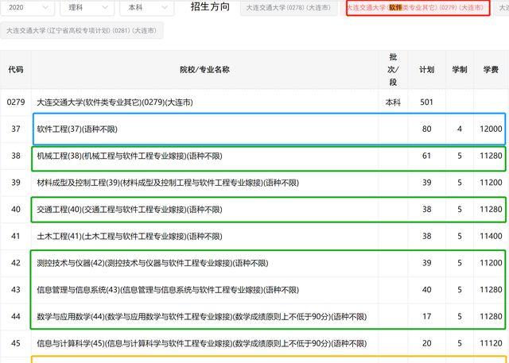Click tuition 11400 for 土木工程
Viewport: 509px width, 363px height.
491,236
